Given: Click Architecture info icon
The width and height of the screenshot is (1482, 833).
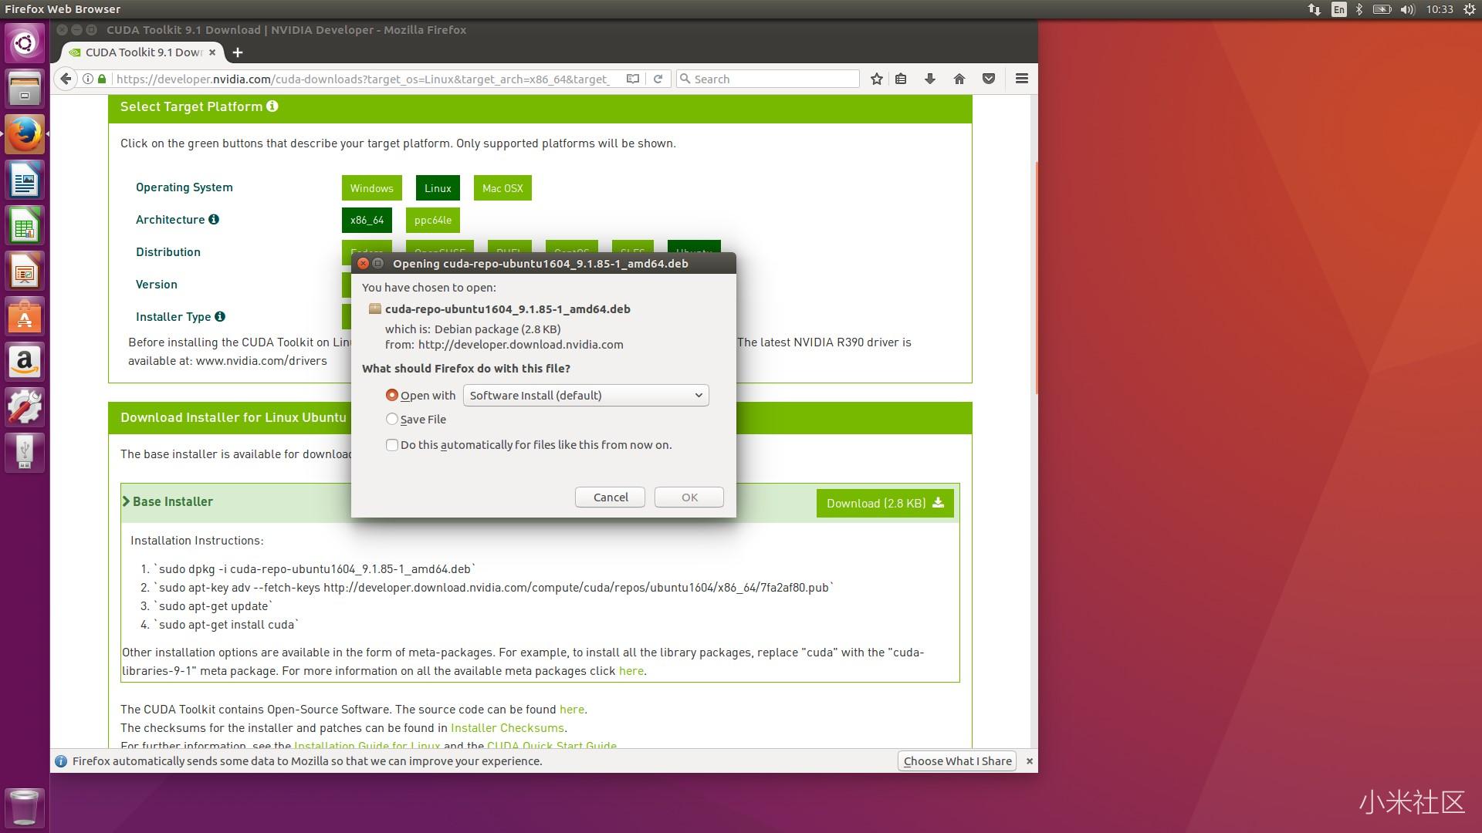Looking at the screenshot, I should [x=214, y=219].
